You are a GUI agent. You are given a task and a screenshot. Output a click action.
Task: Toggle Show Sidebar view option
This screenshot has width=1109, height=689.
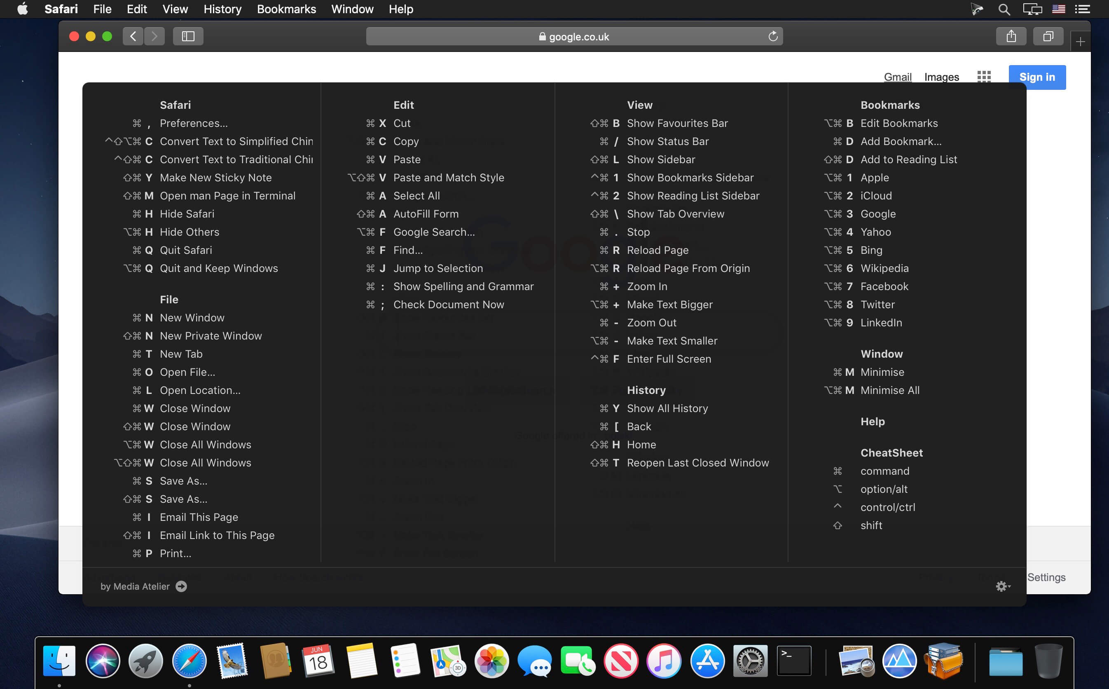click(x=660, y=159)
